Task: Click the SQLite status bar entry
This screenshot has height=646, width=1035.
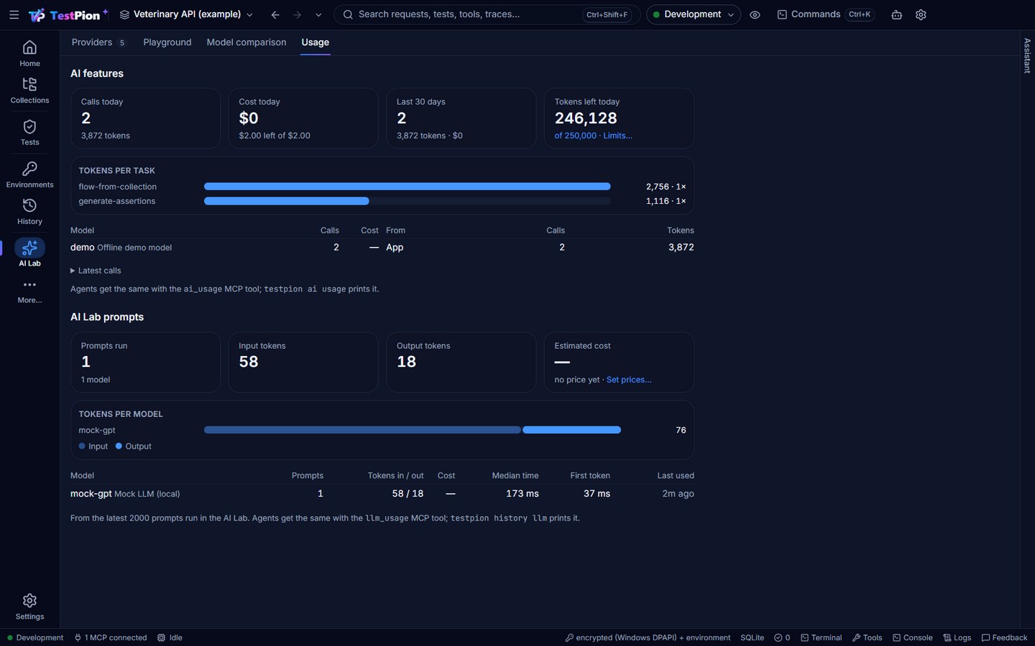Action: pos(752,637)
